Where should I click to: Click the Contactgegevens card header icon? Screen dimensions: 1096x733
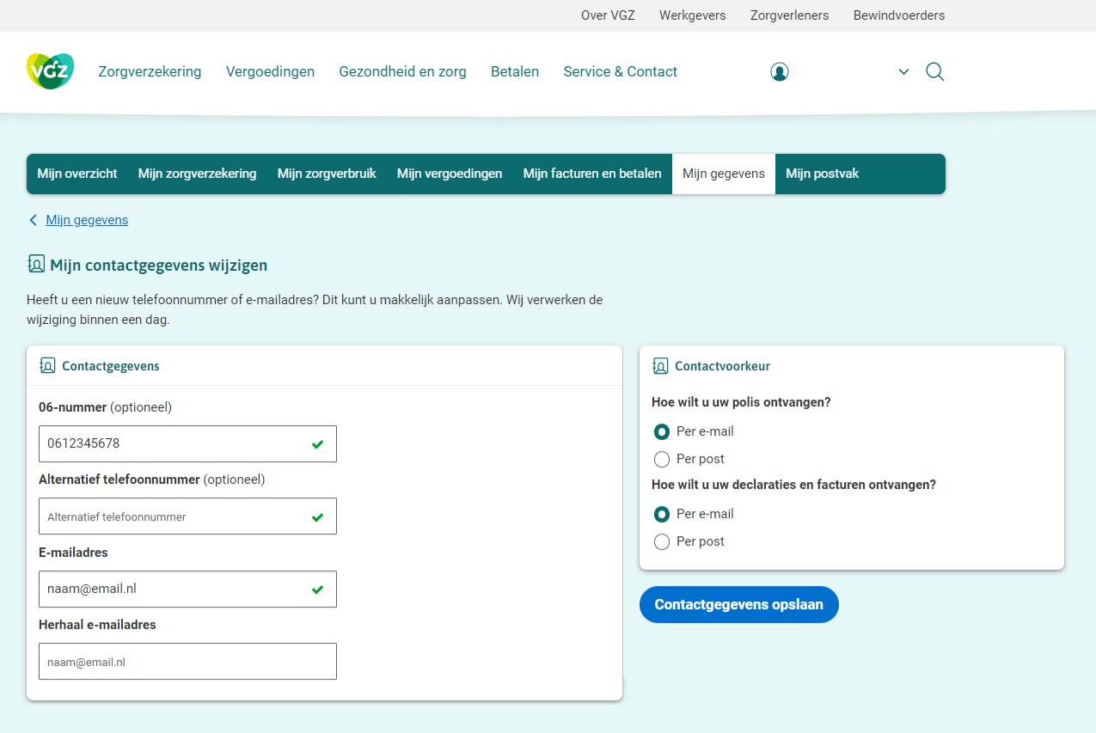[x=48, y=366]
